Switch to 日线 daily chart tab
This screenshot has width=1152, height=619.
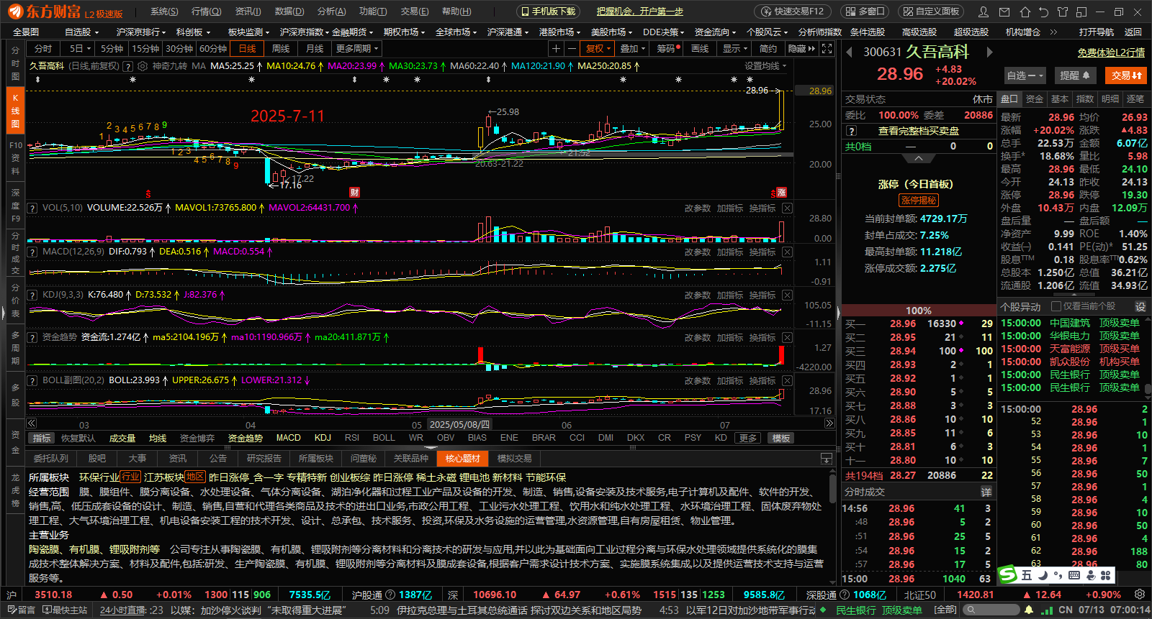(x=247, y=48)
